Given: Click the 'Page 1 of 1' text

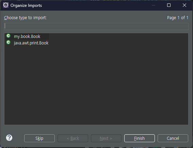Looking at the screenshot, I should pos(178,18).
